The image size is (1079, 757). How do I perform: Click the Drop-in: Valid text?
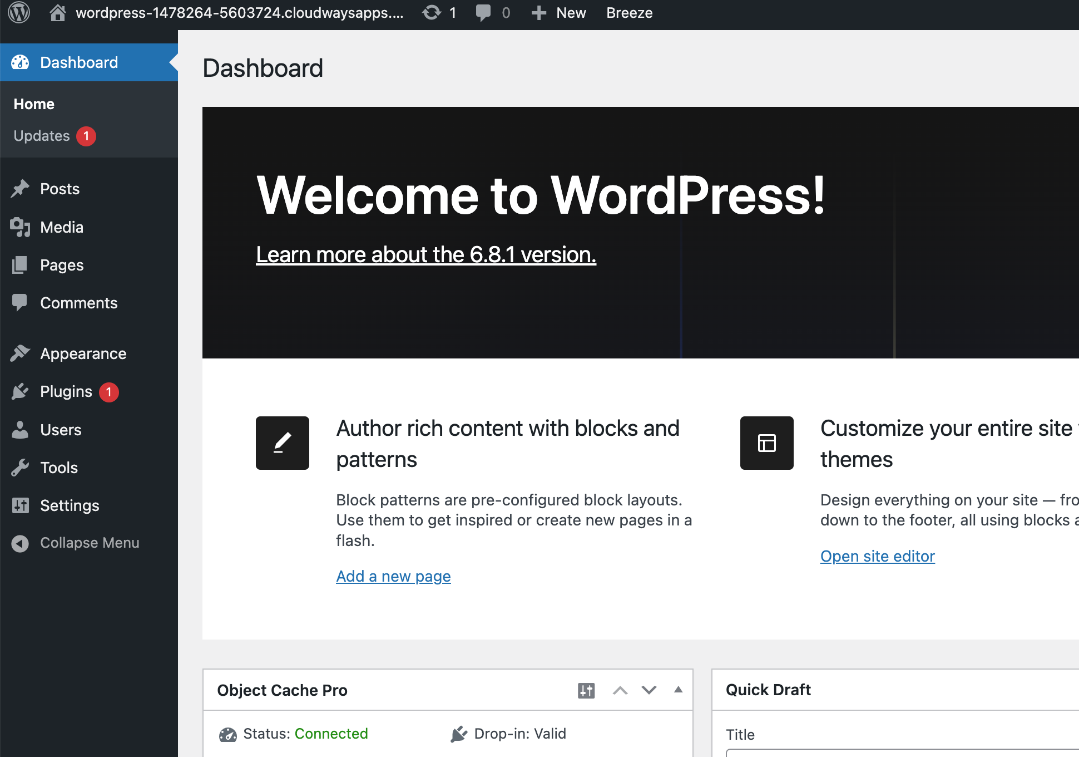(520, 734)
